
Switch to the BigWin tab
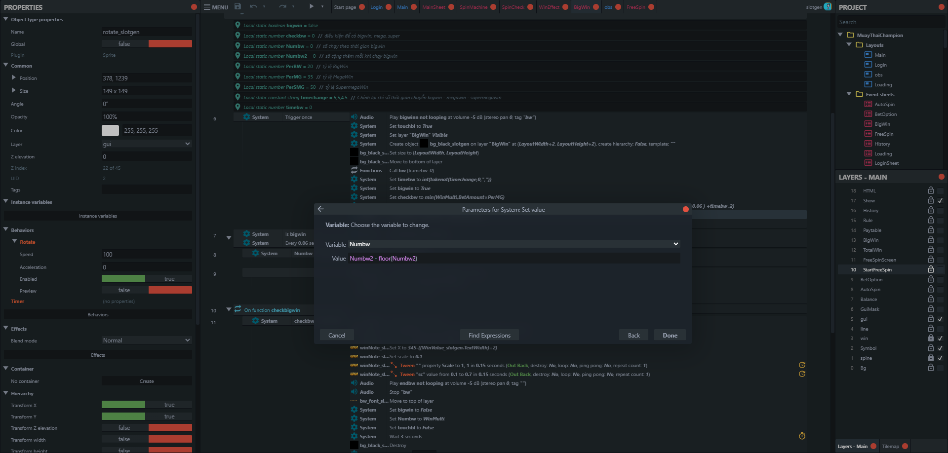pos(582,7)
